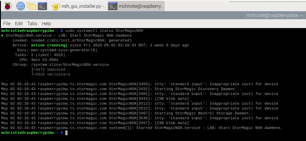Click process entry '3473 smdiscod'
The image size is (306, 141).
click(50, 69)
